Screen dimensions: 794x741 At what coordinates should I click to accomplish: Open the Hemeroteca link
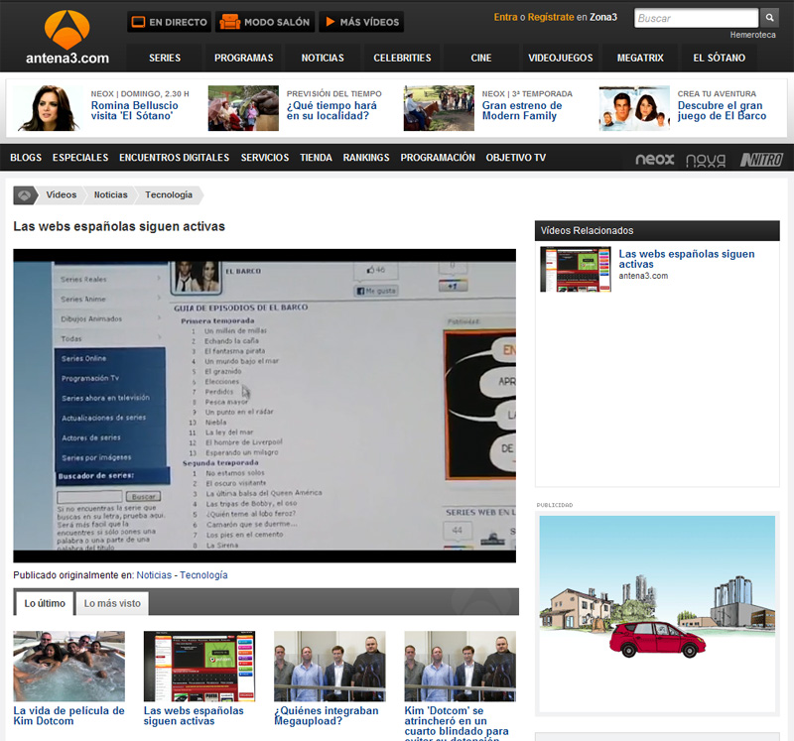point(752,35)
